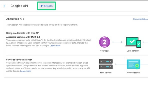Click the Your app label
Viewport: 148px width, 111px height.
tap(104, 51)
